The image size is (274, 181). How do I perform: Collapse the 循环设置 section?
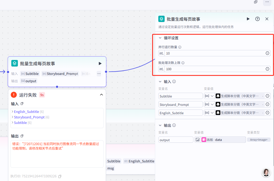(x=160, y=38)
